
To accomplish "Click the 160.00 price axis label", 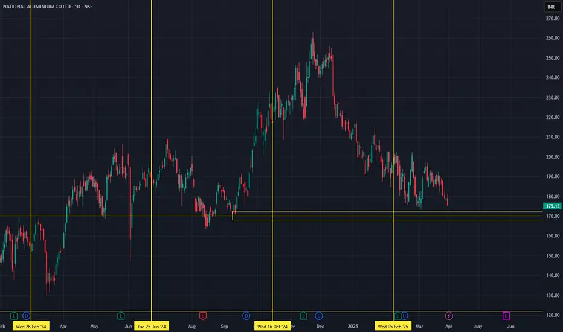I will [x=553, y=236].
